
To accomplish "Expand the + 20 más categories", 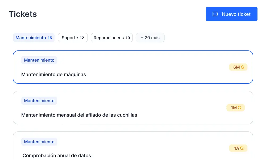I will 150,38.
